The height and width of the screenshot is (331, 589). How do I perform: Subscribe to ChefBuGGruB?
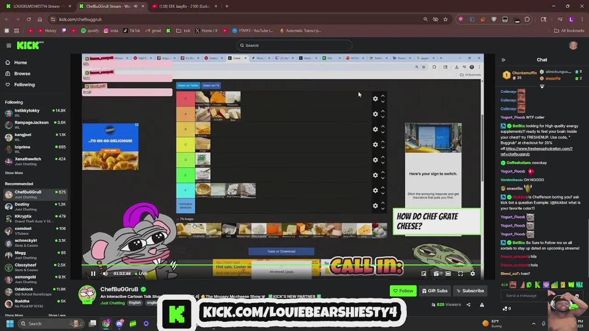click(x=469, y=291)
